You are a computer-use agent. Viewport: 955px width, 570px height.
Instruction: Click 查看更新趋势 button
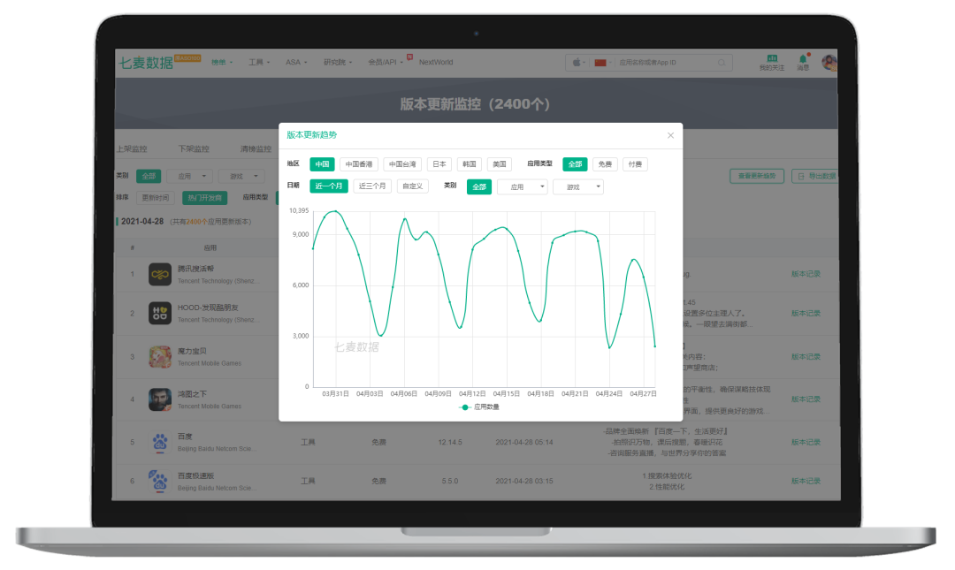pyautogui.click(x=757, y=176)
